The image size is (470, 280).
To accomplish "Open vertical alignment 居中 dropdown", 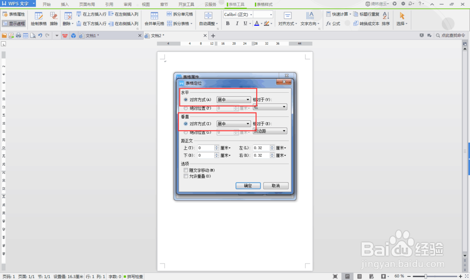I will pyautogui.click(x=234, y=123).
